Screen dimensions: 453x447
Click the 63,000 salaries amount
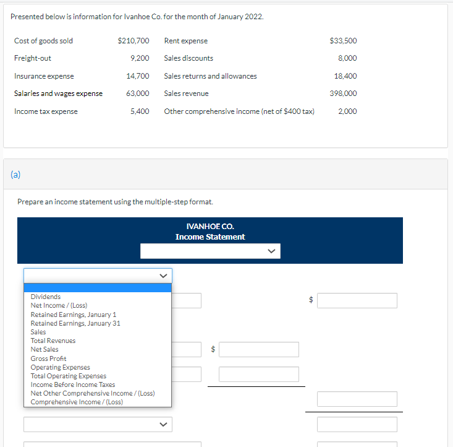click(138, 93)
